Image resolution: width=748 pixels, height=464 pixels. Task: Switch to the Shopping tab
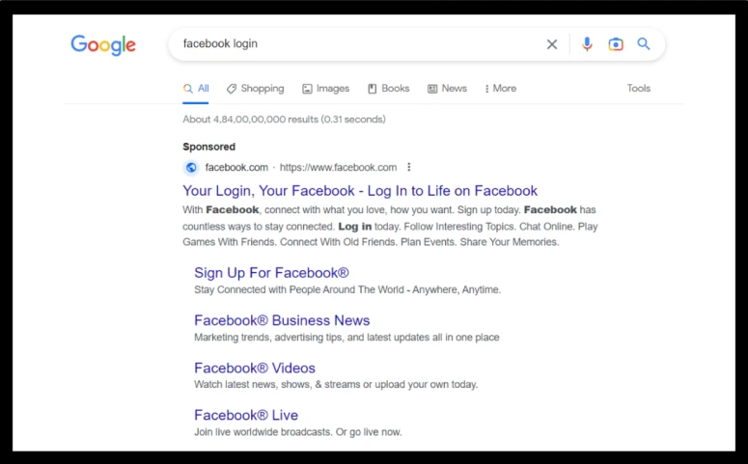click(x=255, y=88)
